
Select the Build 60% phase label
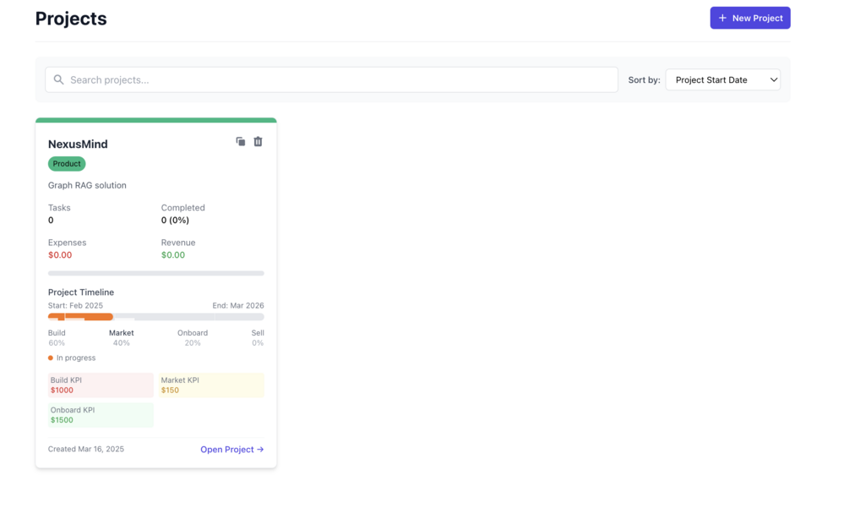[x=57, y=337]
